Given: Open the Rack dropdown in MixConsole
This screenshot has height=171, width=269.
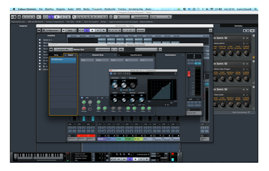Looking at the screenshot, I should [69, 30].
